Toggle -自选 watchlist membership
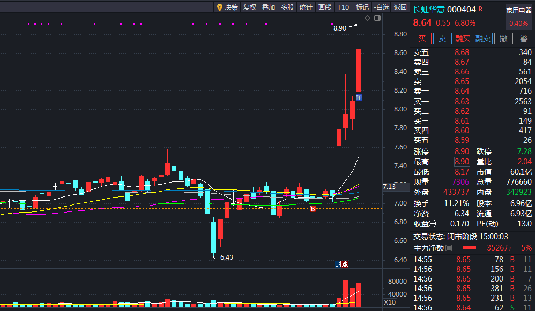This screenshot has width=535, height=311. click(x=382, y=7)
